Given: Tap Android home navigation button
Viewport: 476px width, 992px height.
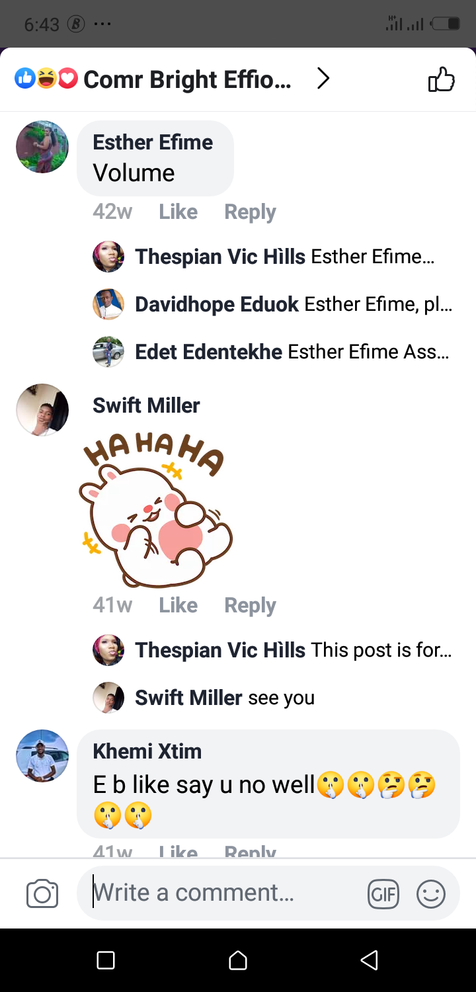Looking at the screenshot, I should 238,960.
